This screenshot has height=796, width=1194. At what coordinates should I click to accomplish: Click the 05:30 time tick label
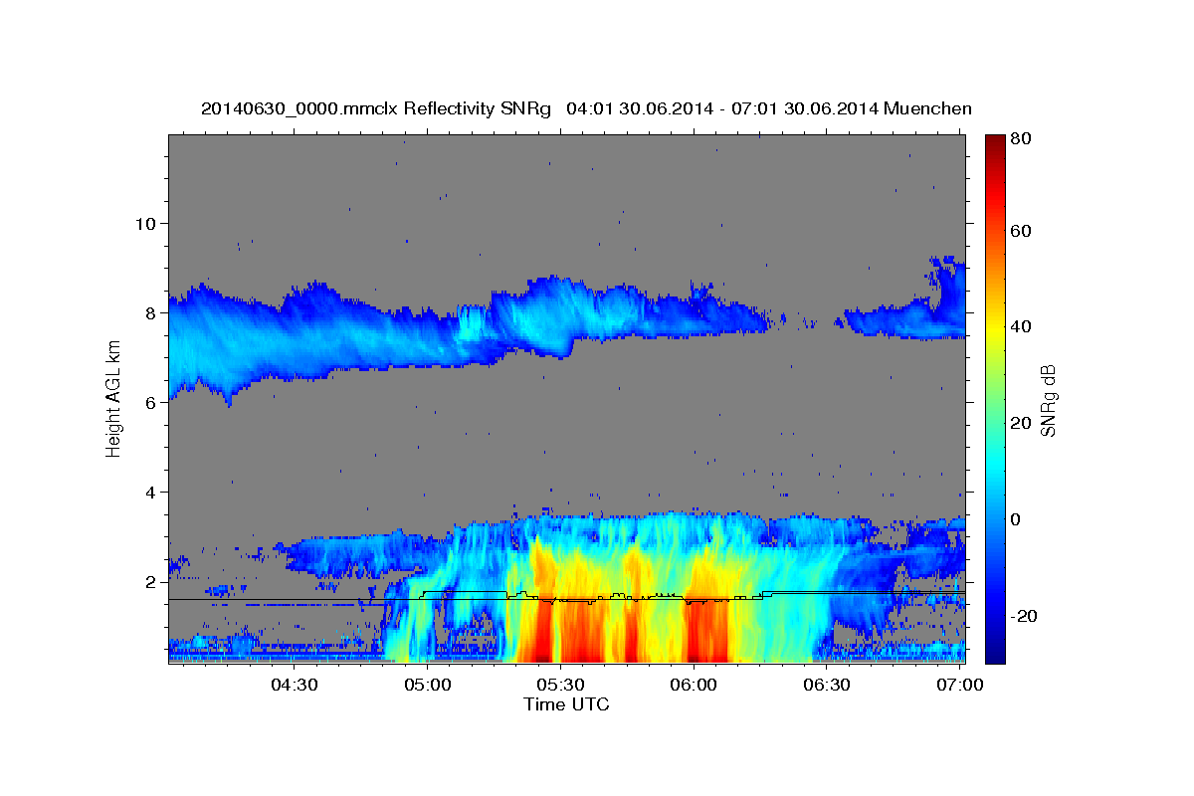click(x=561, y=685)
